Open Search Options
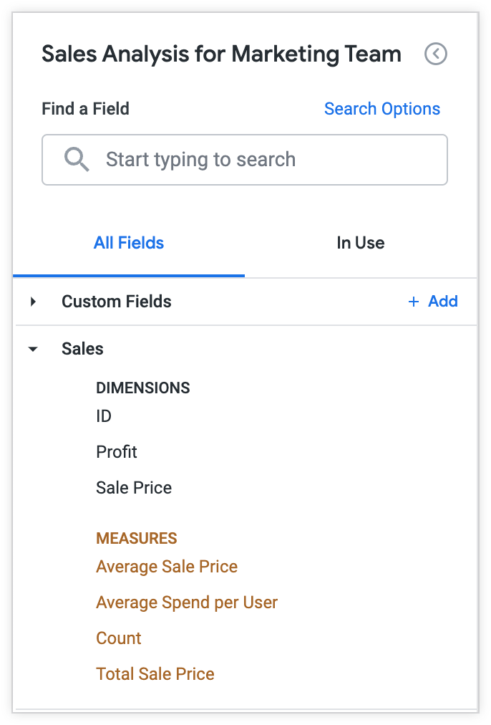 [381, 108]
